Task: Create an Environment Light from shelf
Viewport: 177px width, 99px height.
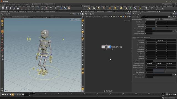Action: 121,9
